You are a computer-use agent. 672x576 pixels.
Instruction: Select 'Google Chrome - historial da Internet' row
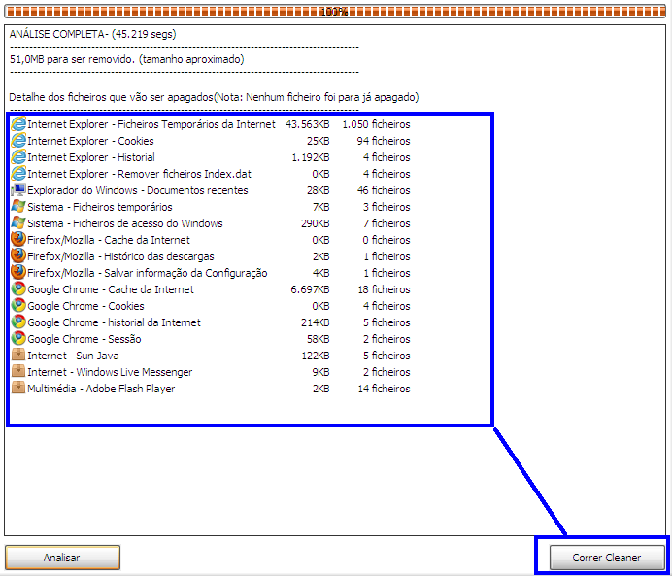(114, 322)
